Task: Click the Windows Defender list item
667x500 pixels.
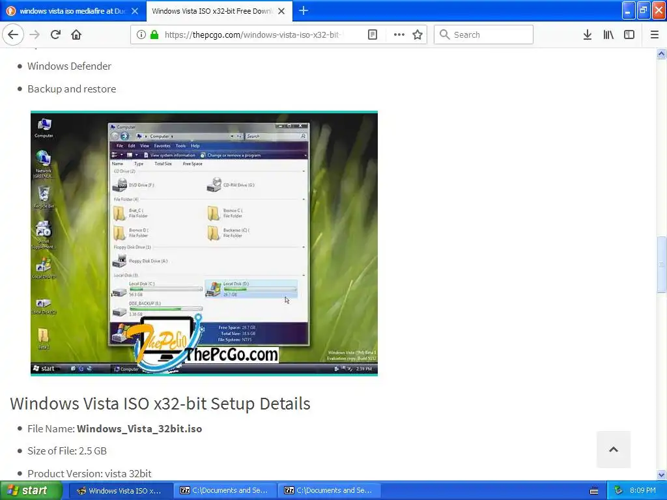Action: point(69,66)
